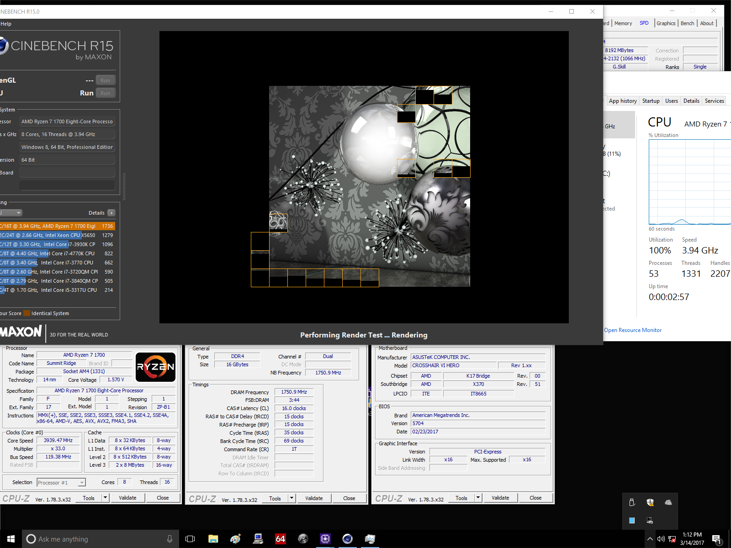Open the Windows Start menu
The width and height of the screenshot is (731, 548).
(11, 539)
